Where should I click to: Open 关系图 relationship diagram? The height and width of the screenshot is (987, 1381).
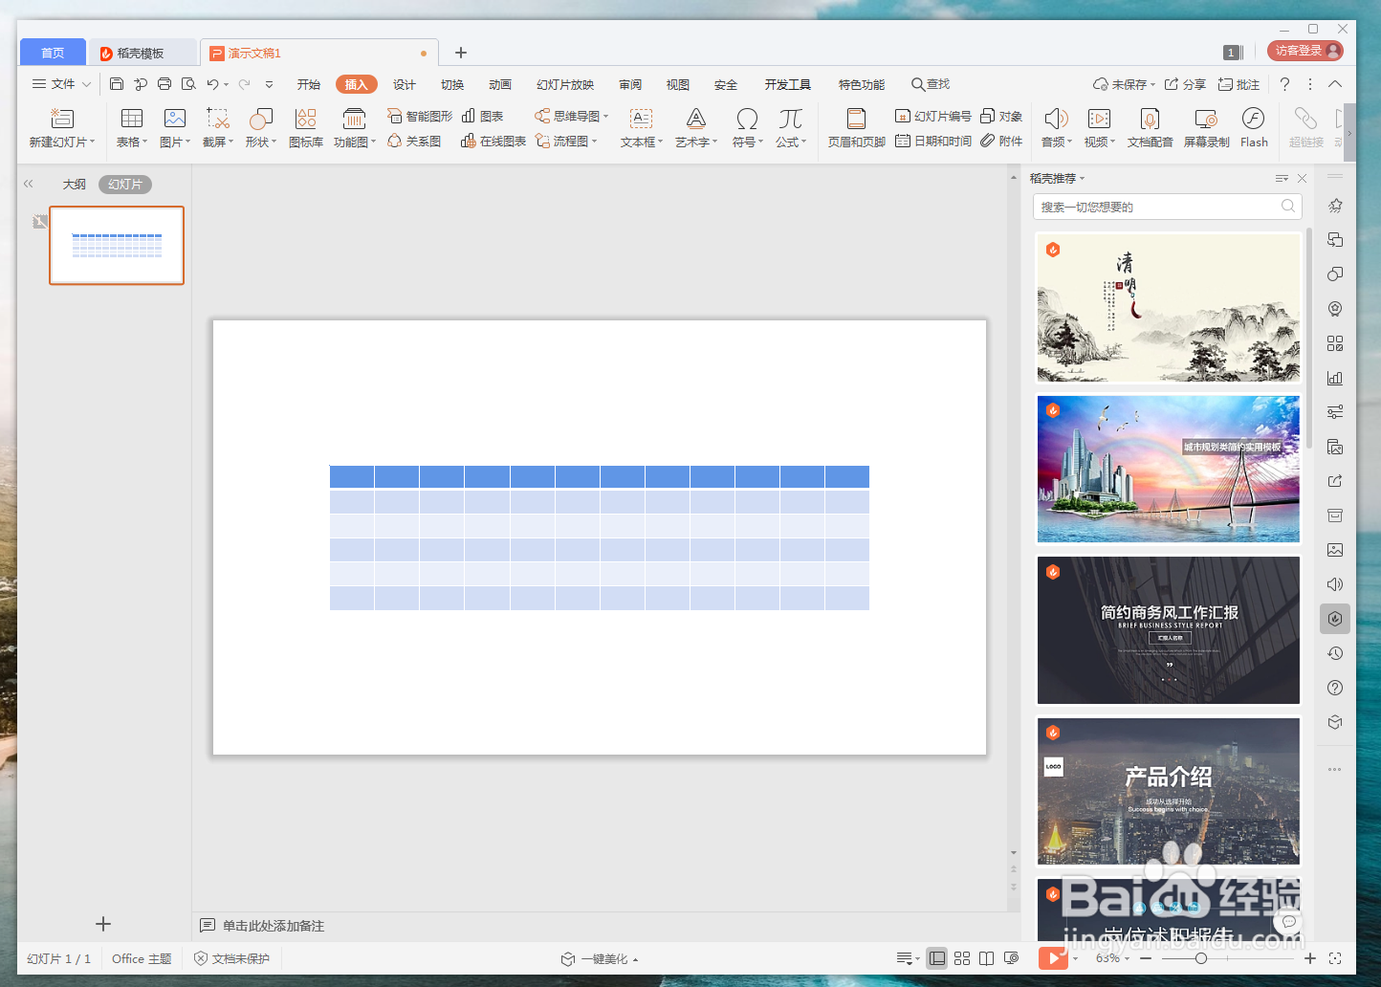[414, 141]
